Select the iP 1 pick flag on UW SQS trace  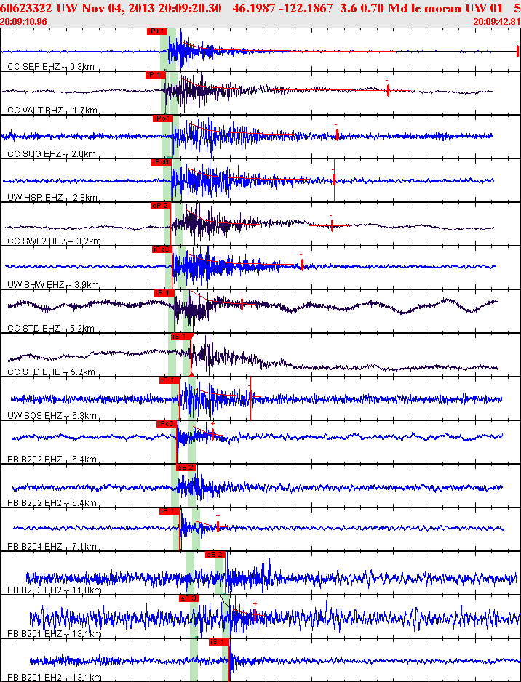(170, 380)
